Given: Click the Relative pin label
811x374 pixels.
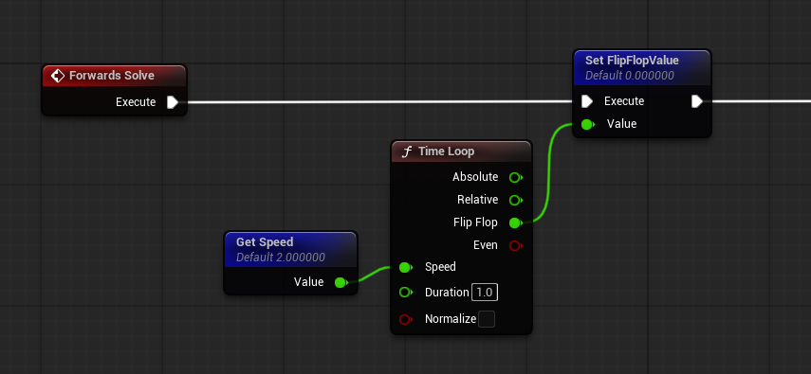Looking at the screenshot, I should 477,200.
